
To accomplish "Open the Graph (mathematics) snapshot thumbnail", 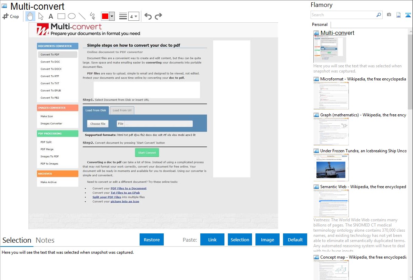I will (331, 132).
